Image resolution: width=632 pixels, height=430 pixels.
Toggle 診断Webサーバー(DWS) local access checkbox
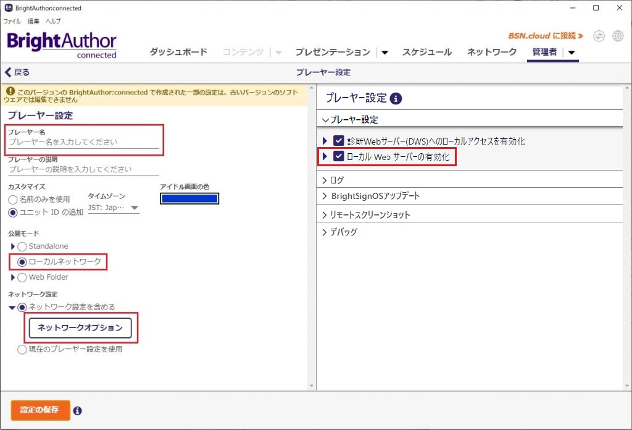[339, 141]
